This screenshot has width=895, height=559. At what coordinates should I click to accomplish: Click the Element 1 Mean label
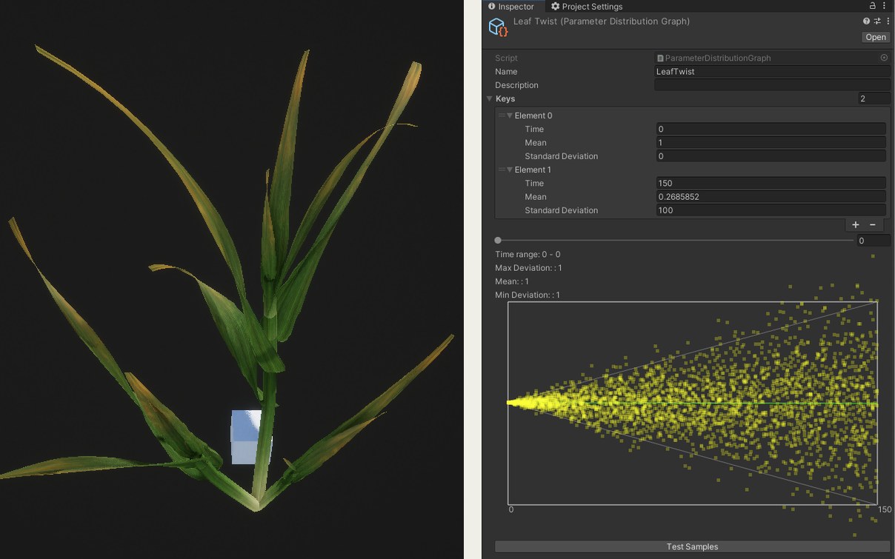[536, 197]
